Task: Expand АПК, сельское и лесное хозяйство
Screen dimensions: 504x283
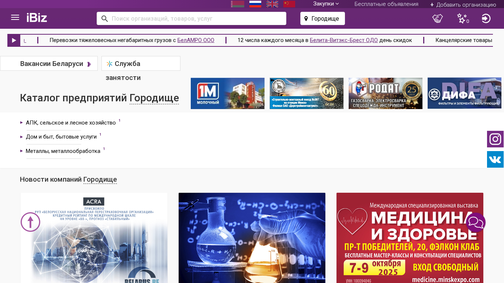Action: click(x=70, y=123)
